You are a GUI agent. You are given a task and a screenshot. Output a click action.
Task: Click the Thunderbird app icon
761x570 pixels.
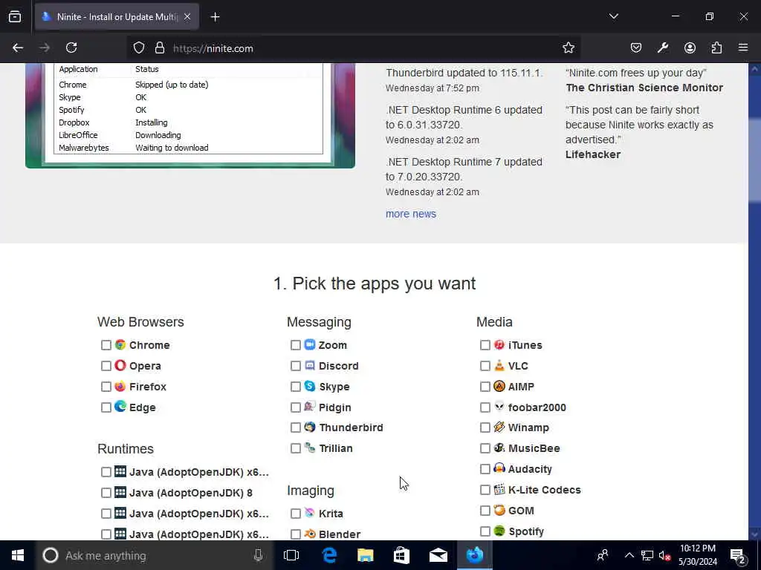click(310, 427)
